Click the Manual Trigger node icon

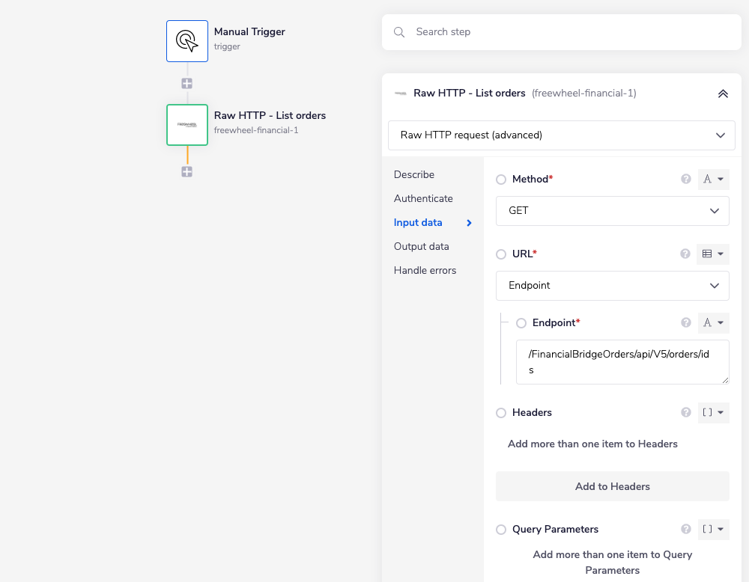pos(187,40)
